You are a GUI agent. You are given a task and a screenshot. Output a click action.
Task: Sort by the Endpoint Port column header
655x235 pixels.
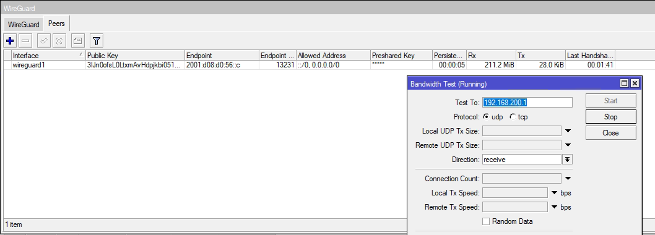[277, 56]
